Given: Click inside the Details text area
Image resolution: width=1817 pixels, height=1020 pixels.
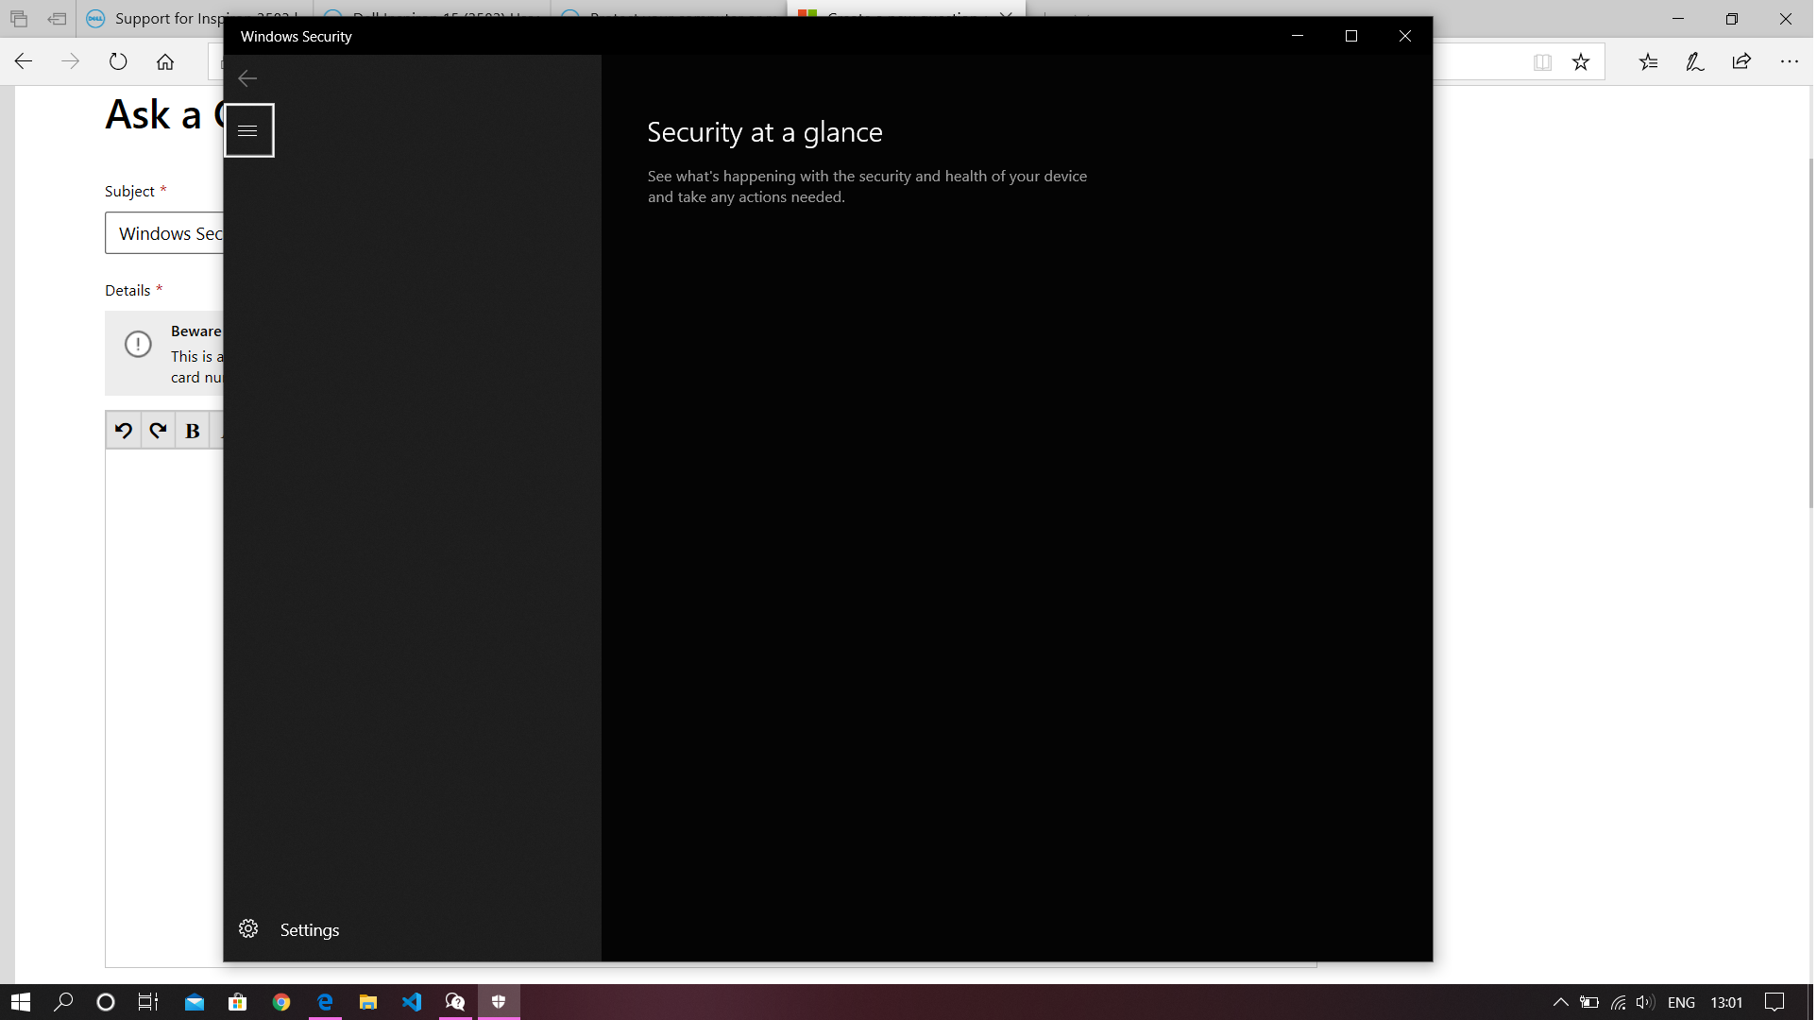Looking at the screenshot, I should pyautogui.click(x=164, y=708).
